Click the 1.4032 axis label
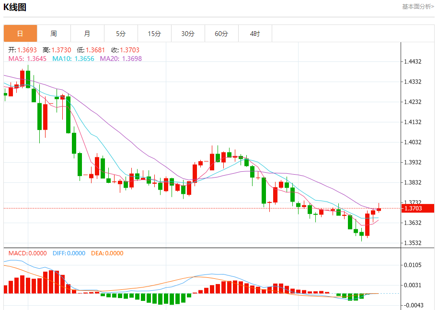This screenshot has height=310, width=438. click(413, 142)
